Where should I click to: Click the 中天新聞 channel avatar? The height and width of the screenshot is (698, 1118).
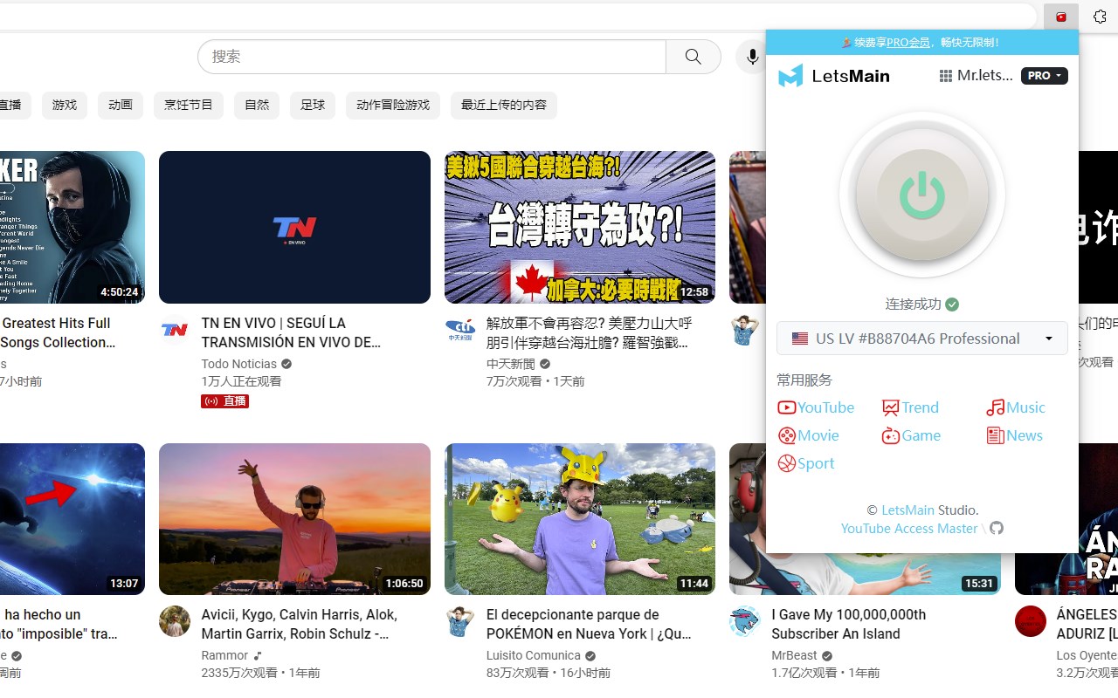tap(460, 330)
